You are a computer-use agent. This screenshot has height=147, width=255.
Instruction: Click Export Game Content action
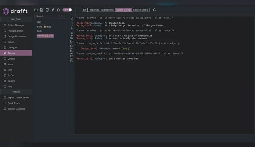point(16,97)
